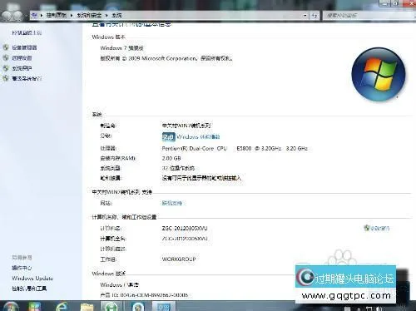
Task: Open Windows Experience Index link beside 2.9 score
Action: 198,136
